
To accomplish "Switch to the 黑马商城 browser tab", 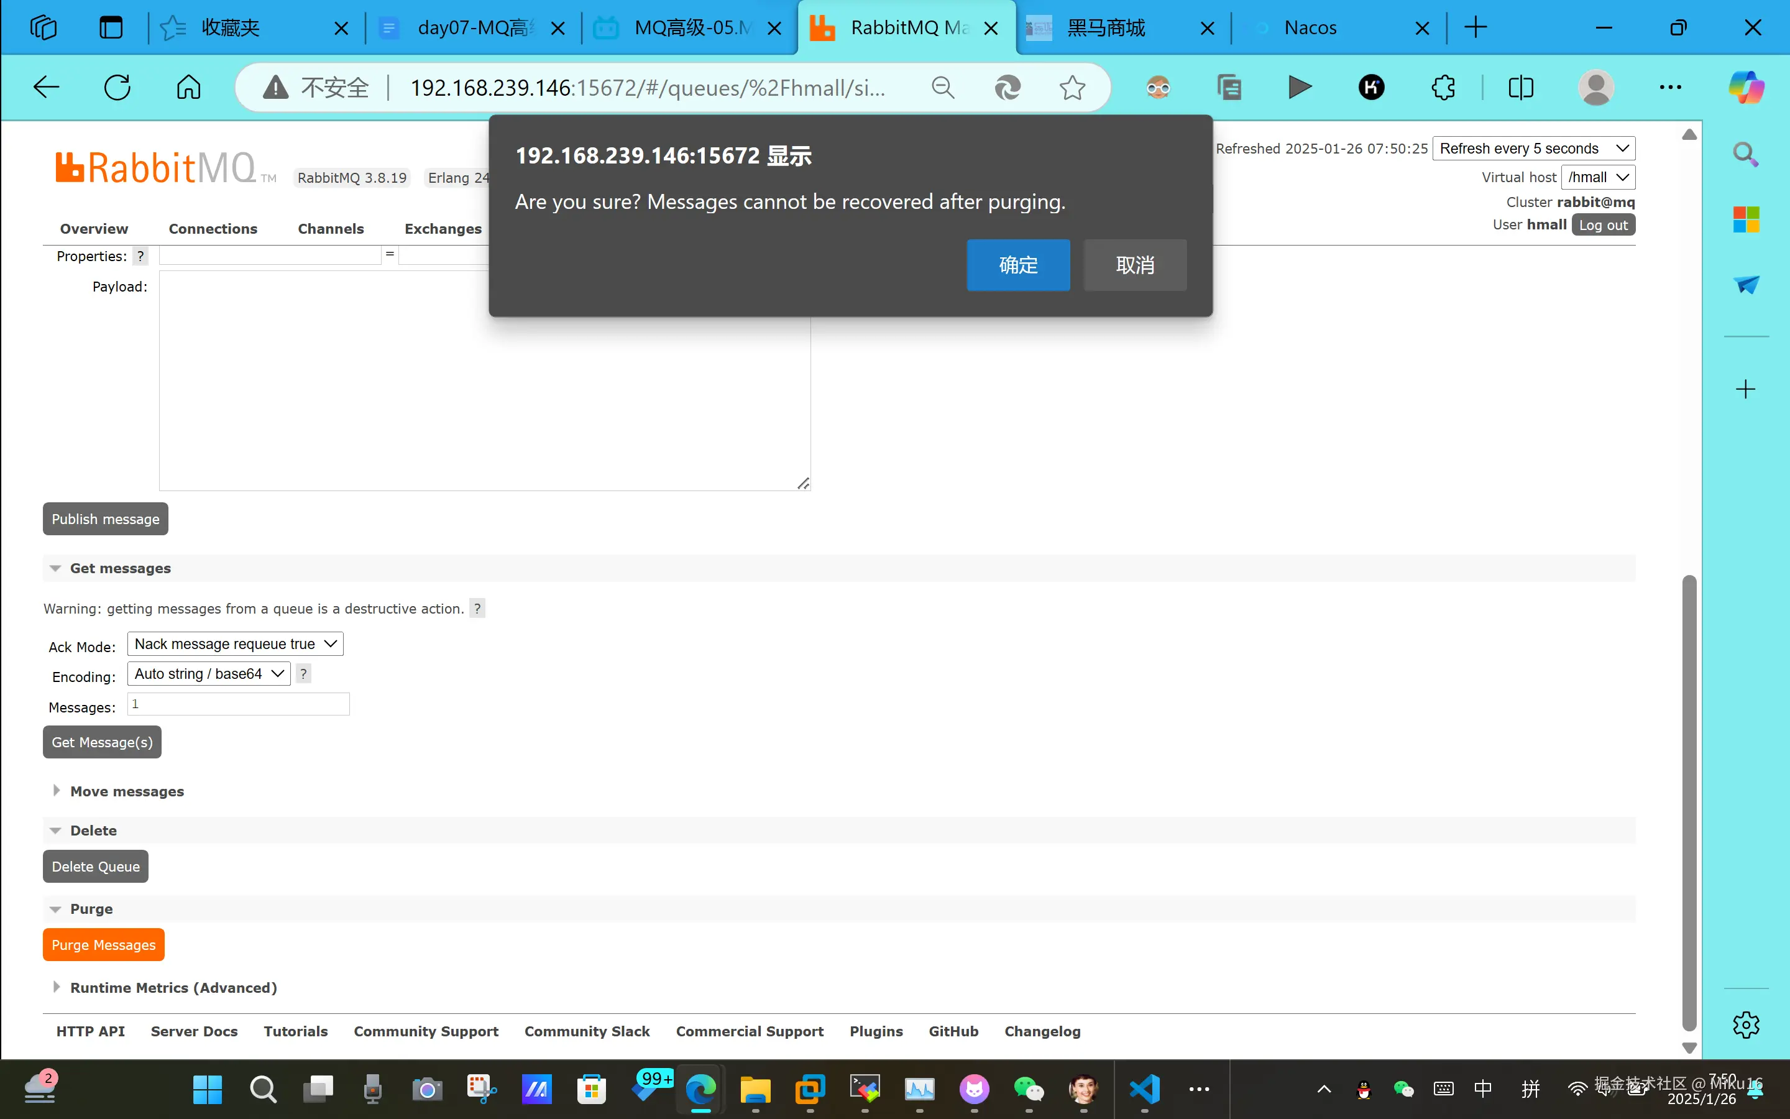I will point(1106,28).
